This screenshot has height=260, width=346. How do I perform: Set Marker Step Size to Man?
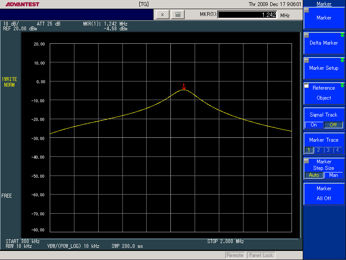[x=333, y=175]
